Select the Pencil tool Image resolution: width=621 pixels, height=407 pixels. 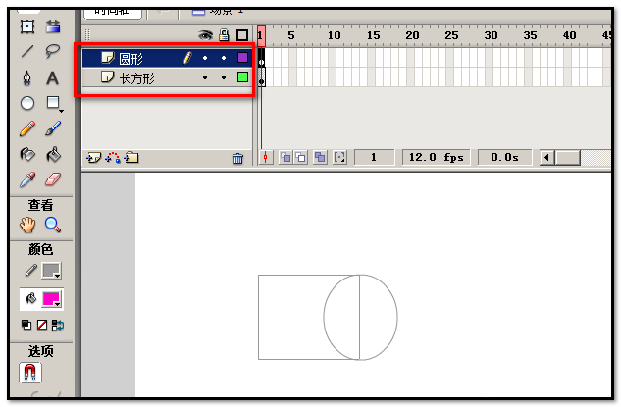pos(27,128)
